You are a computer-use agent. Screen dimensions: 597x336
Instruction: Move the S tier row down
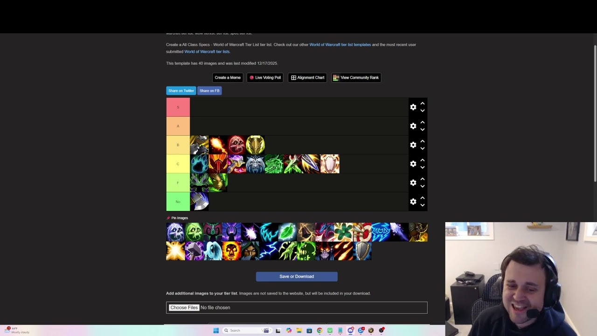[x=423, y=111]
